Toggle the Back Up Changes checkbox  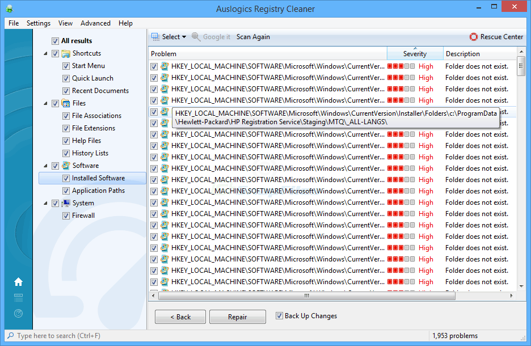pyautogui.click(x=279, y=316)
